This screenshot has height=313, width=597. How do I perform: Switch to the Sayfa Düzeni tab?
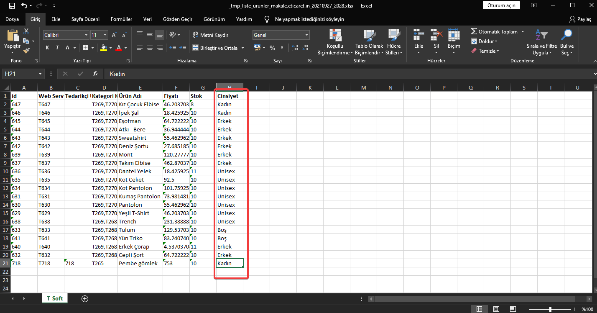[x=85, y=19]
